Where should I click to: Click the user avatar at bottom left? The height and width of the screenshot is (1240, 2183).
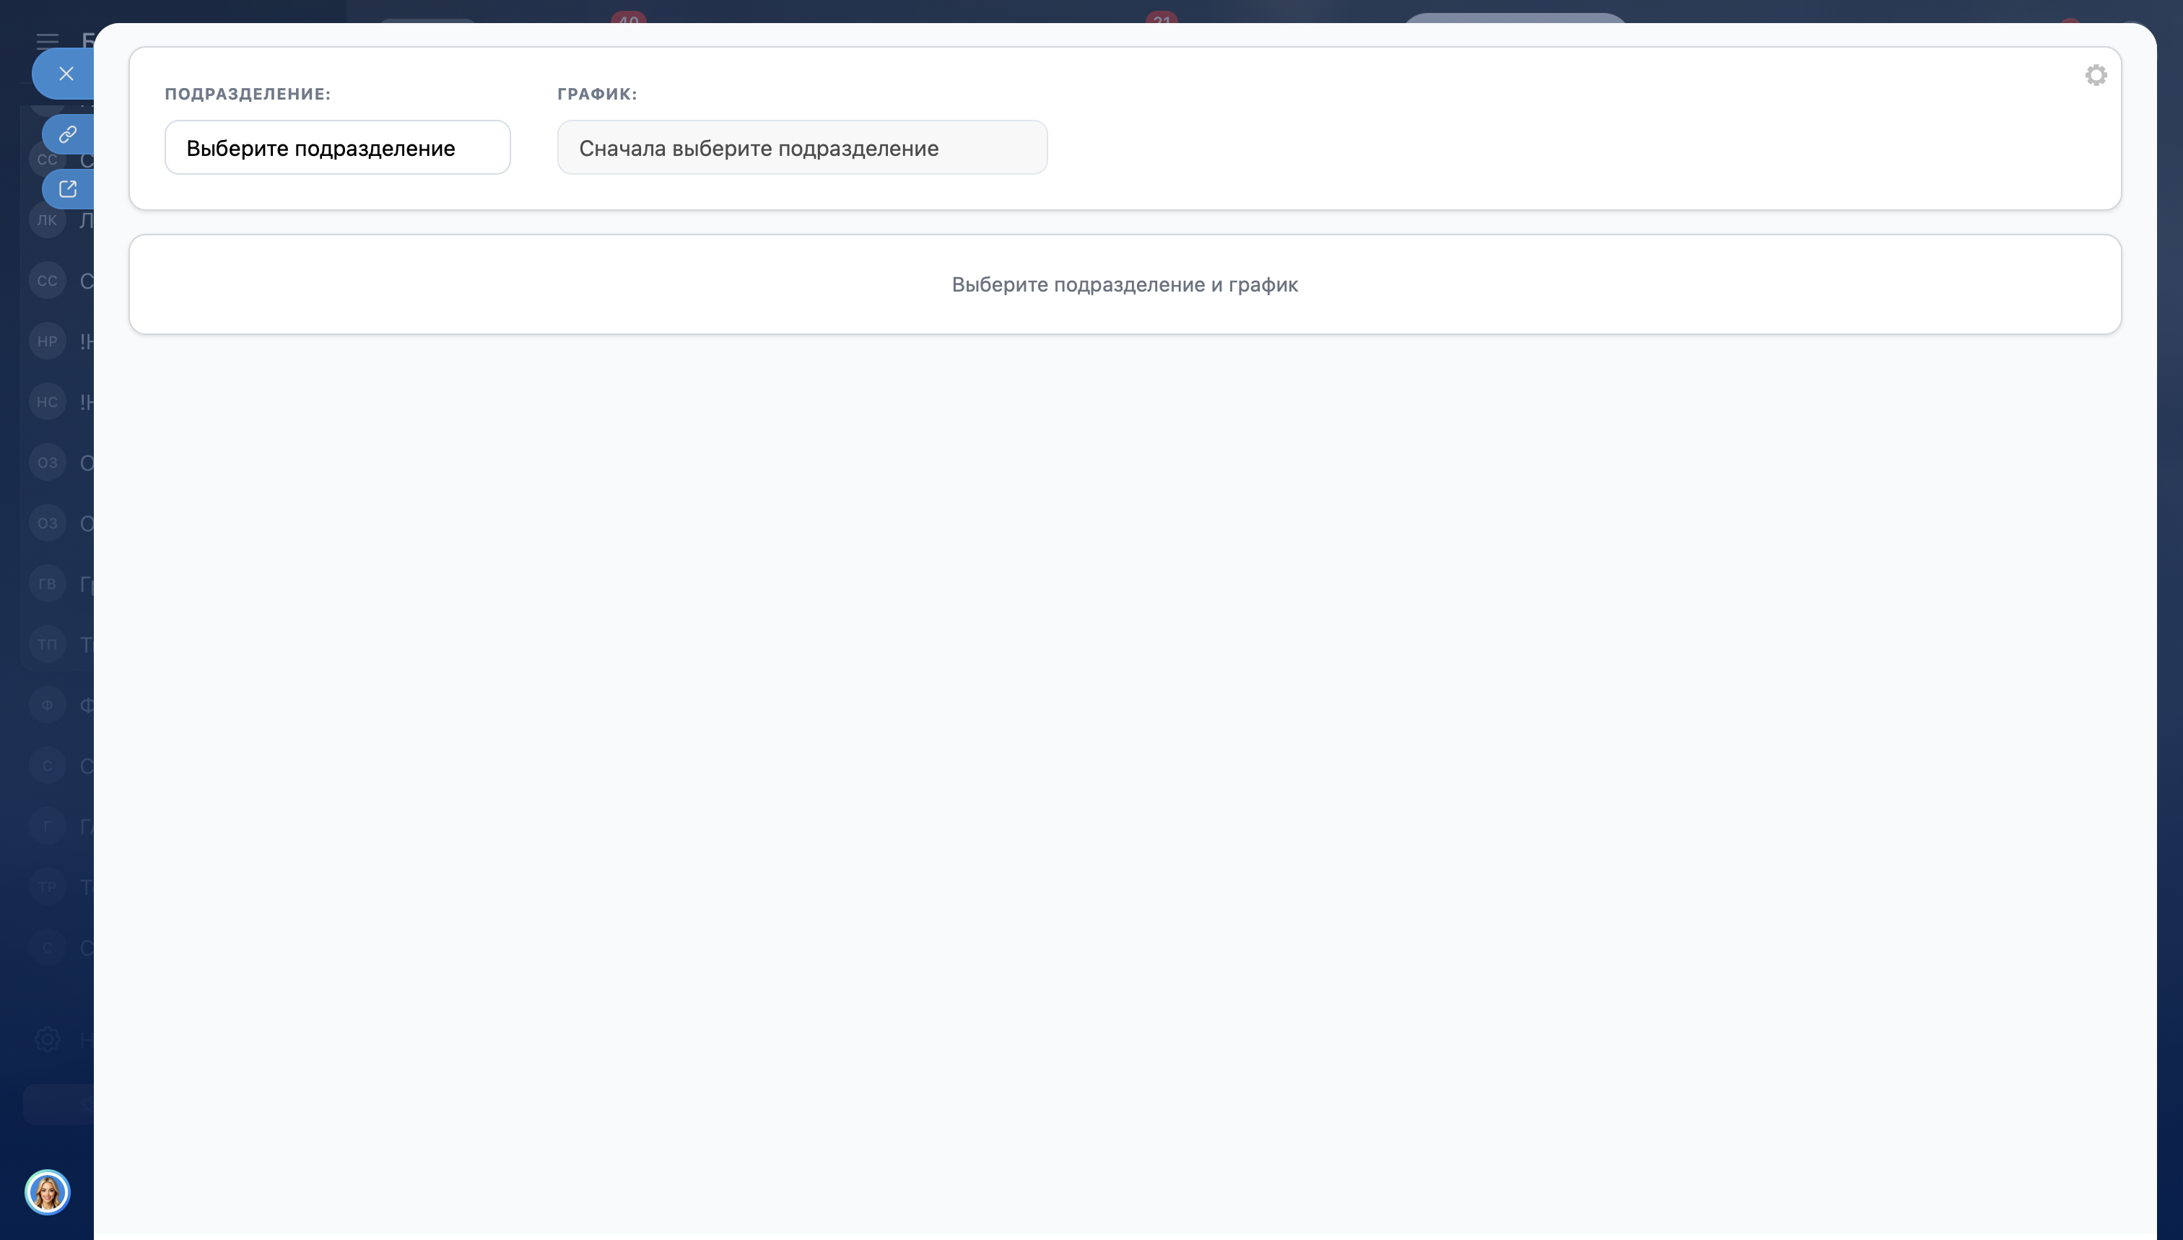pyautogui.click(x=47, y=1192)
